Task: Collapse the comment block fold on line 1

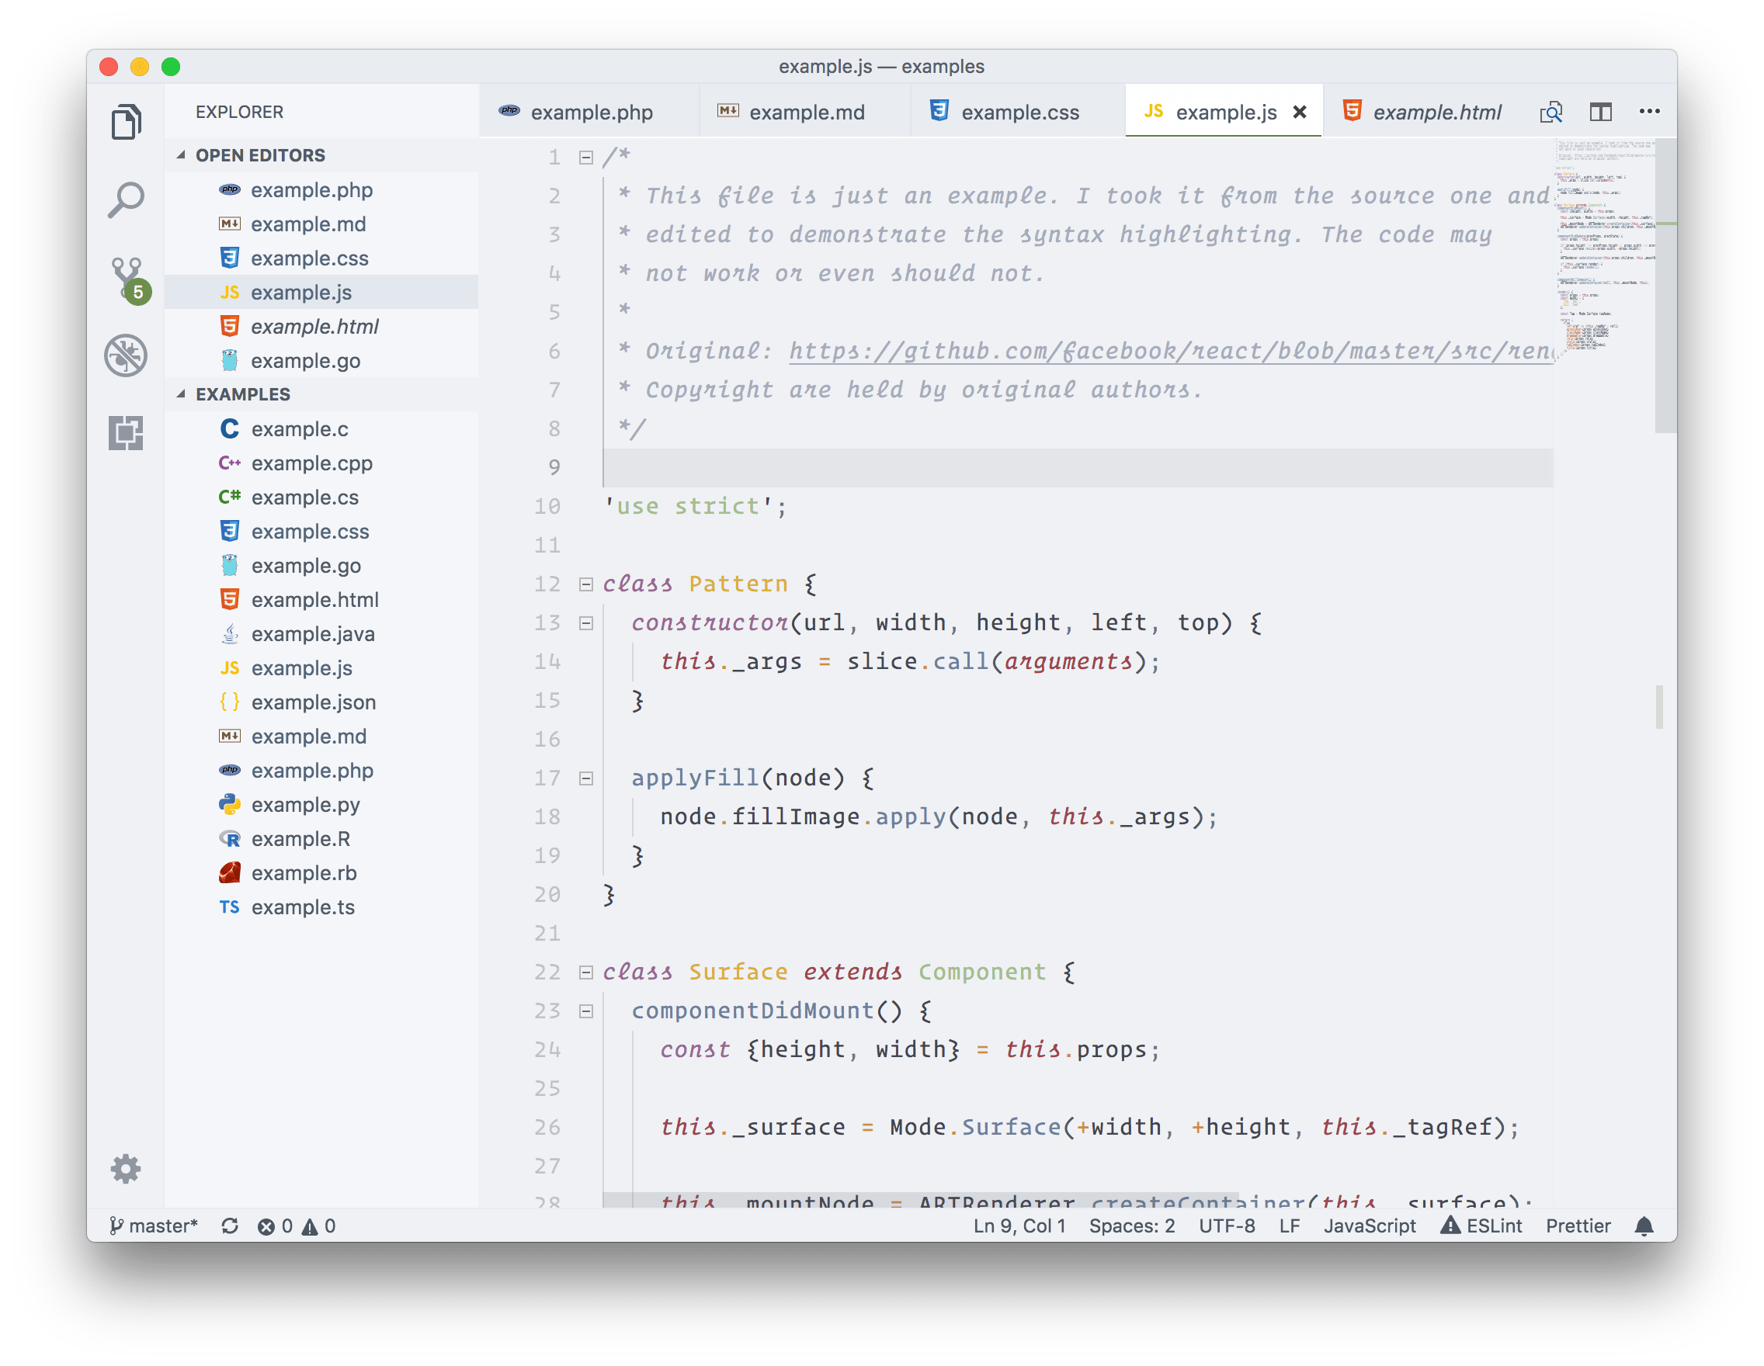Action: click(586, 158)
